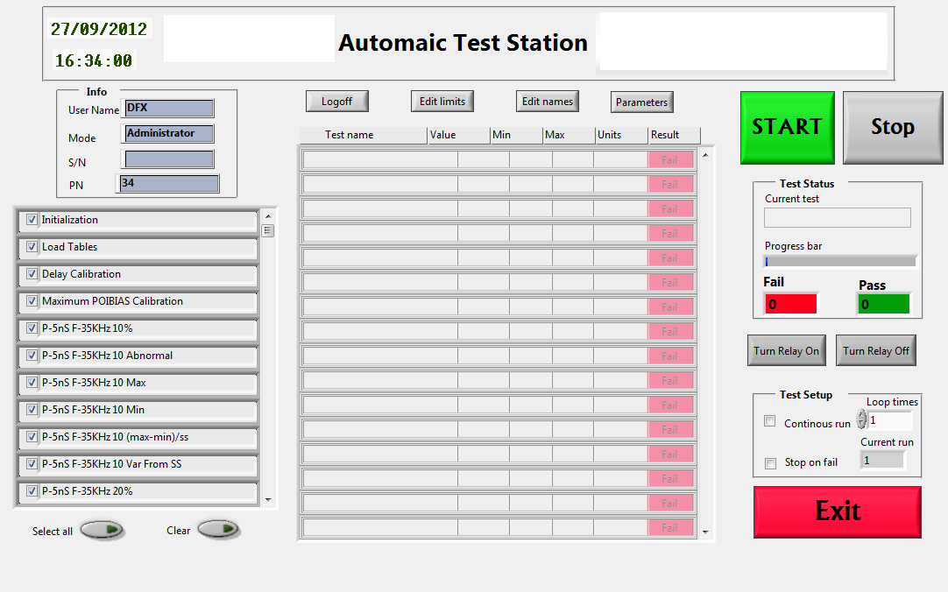Click the Max column header
Screen dimensions: 948x592
click(x=569, y=135)
